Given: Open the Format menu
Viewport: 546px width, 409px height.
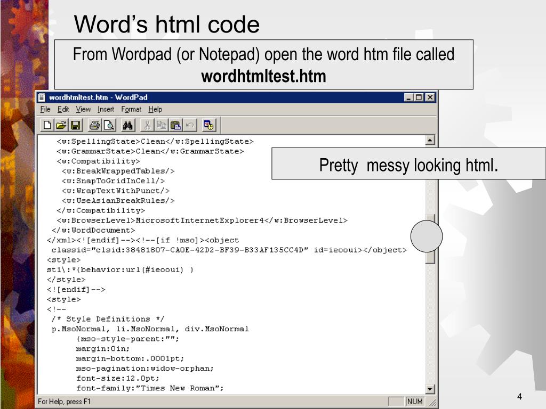Looking at the screenshot, I should (x=131, y=109).
